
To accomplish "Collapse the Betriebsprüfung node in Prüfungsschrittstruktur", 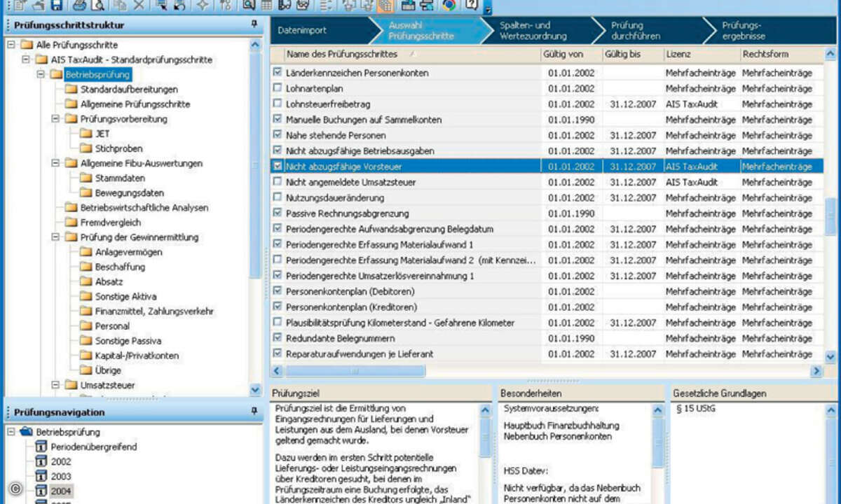I will point(41,74).
